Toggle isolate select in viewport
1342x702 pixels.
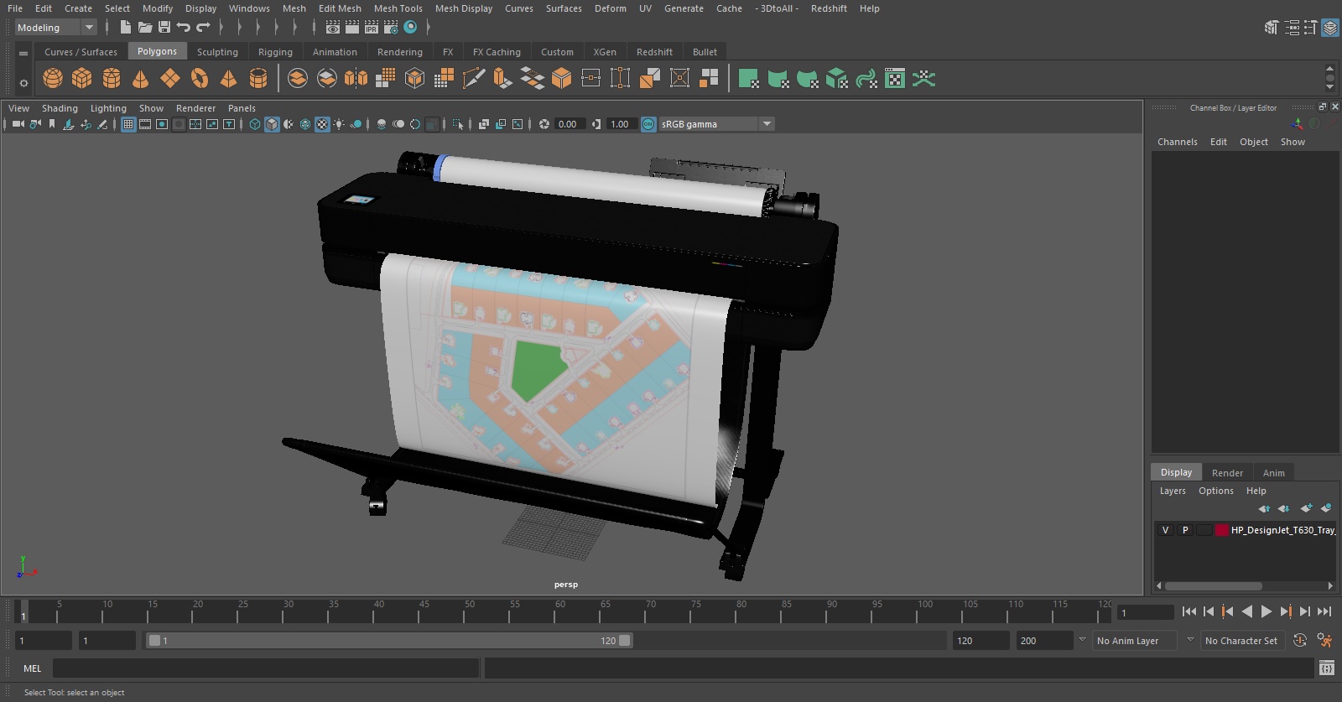(458, 124)
